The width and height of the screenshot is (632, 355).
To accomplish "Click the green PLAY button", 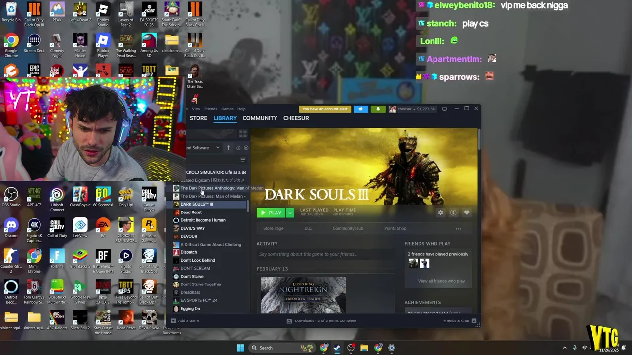I will 271,213.
